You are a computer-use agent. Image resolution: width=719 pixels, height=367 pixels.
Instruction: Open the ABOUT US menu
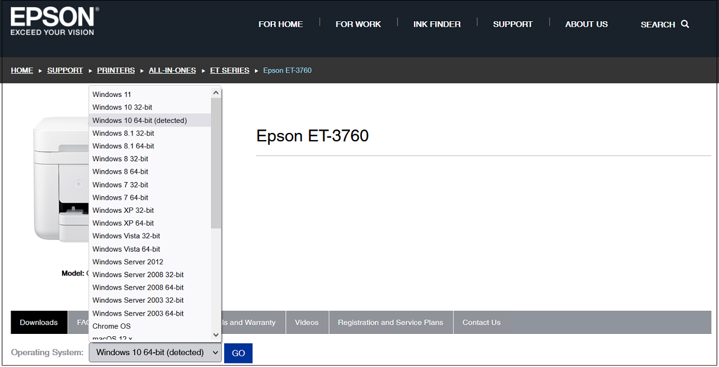pyautogui.click(x=587, y=24)
